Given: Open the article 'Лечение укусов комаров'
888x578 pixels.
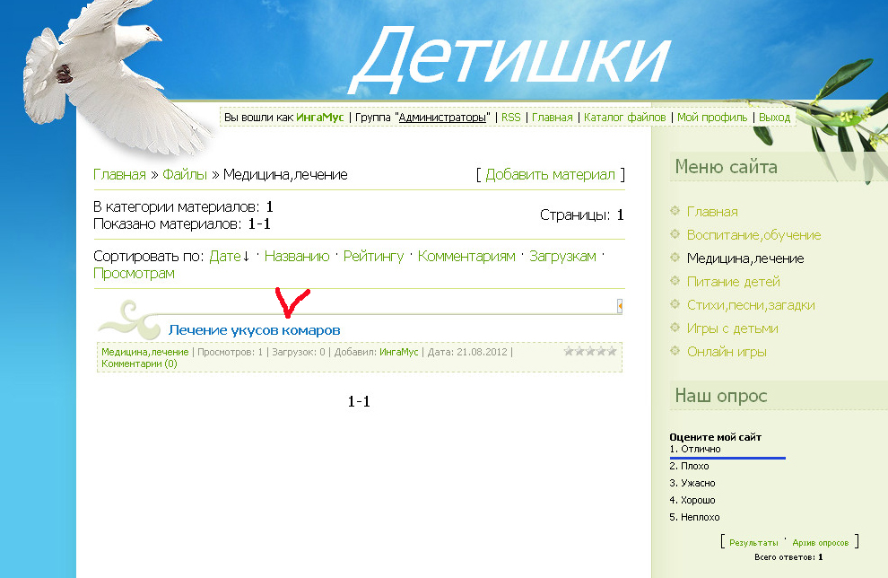Looking at the screenshot, I should (254, 330).
